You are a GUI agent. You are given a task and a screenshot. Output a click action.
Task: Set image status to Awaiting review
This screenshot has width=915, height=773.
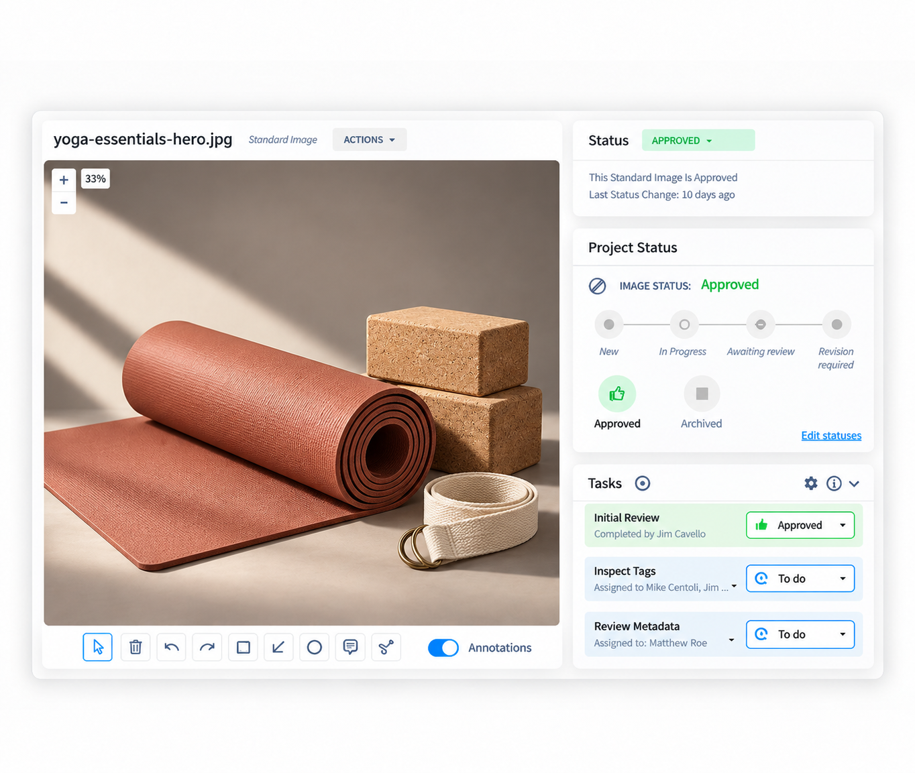[761, 324]
